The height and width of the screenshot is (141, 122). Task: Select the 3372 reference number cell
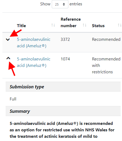pos(65,39)
